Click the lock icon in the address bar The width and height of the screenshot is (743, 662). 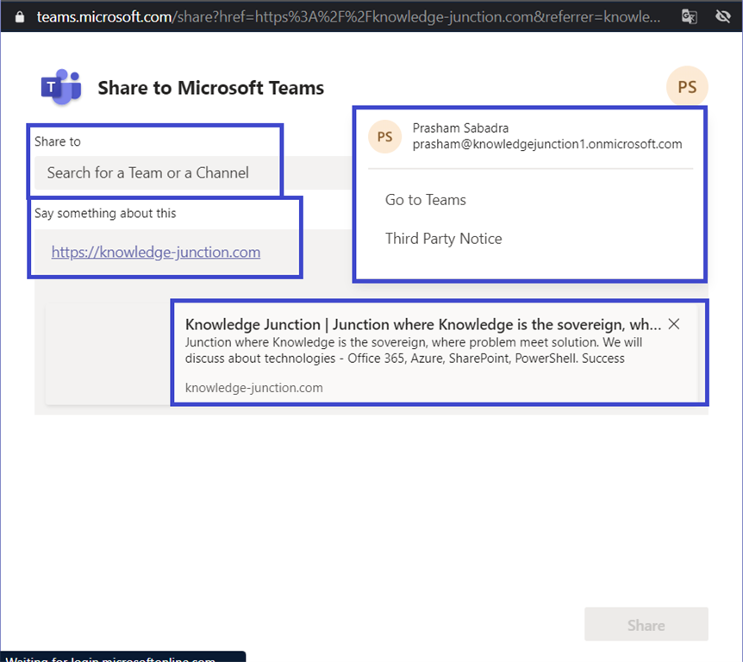[20, 16]
